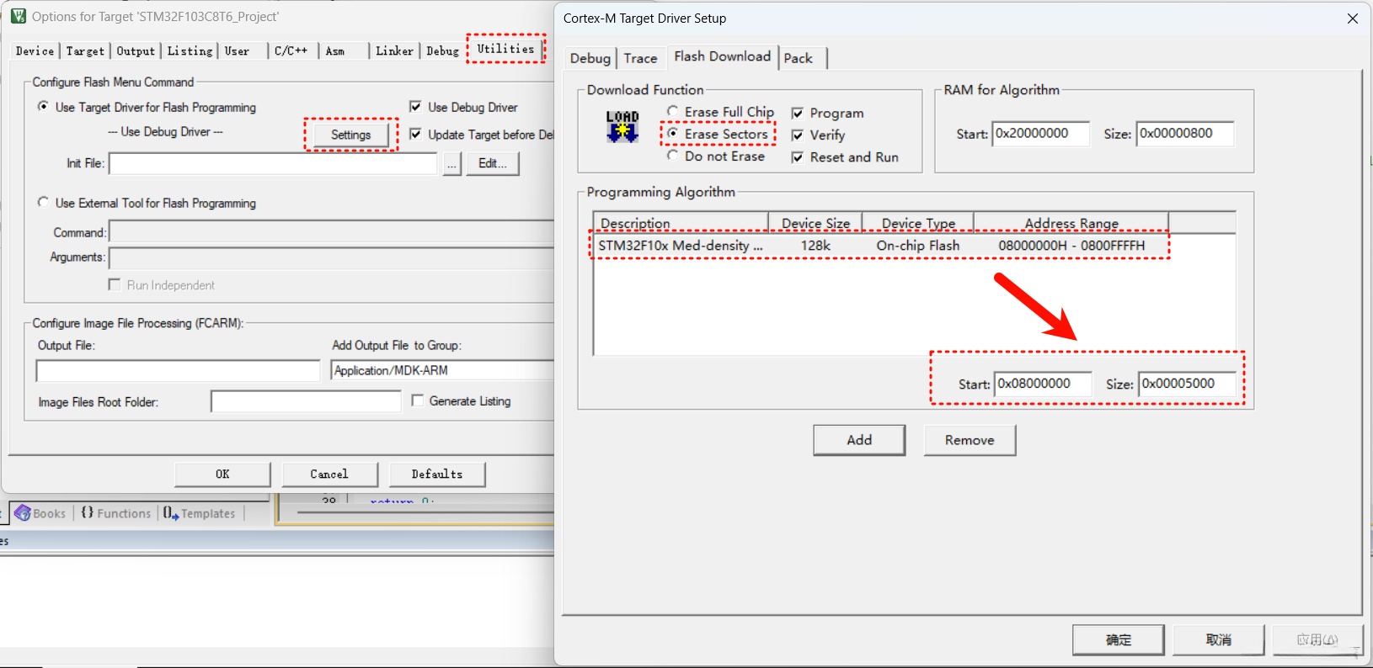
Task: Click OK in the Options dialog
Action: (x=222, y=474)
